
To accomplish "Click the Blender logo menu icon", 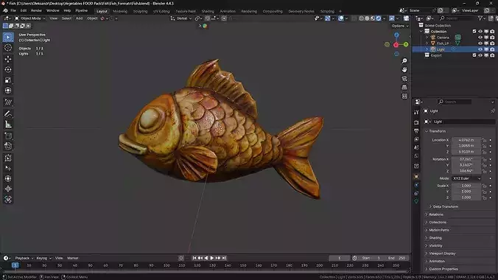I will [5, 10].
